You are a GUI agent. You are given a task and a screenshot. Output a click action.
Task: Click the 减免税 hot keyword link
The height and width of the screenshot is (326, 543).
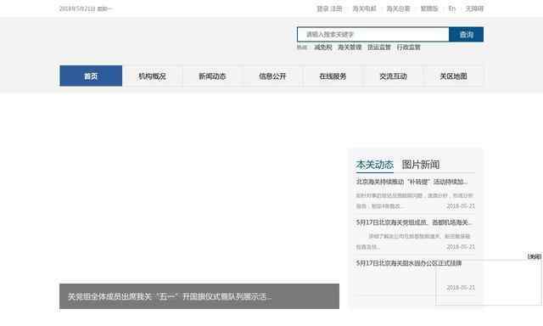[x=323, y=47]
